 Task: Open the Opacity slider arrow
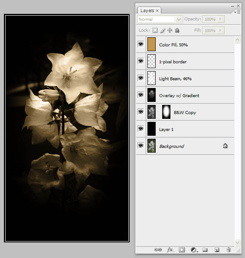coord(220,19)
